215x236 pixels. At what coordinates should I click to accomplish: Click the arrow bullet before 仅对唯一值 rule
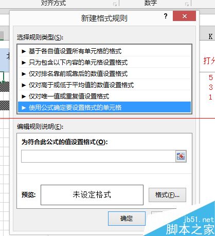[24, 96]
